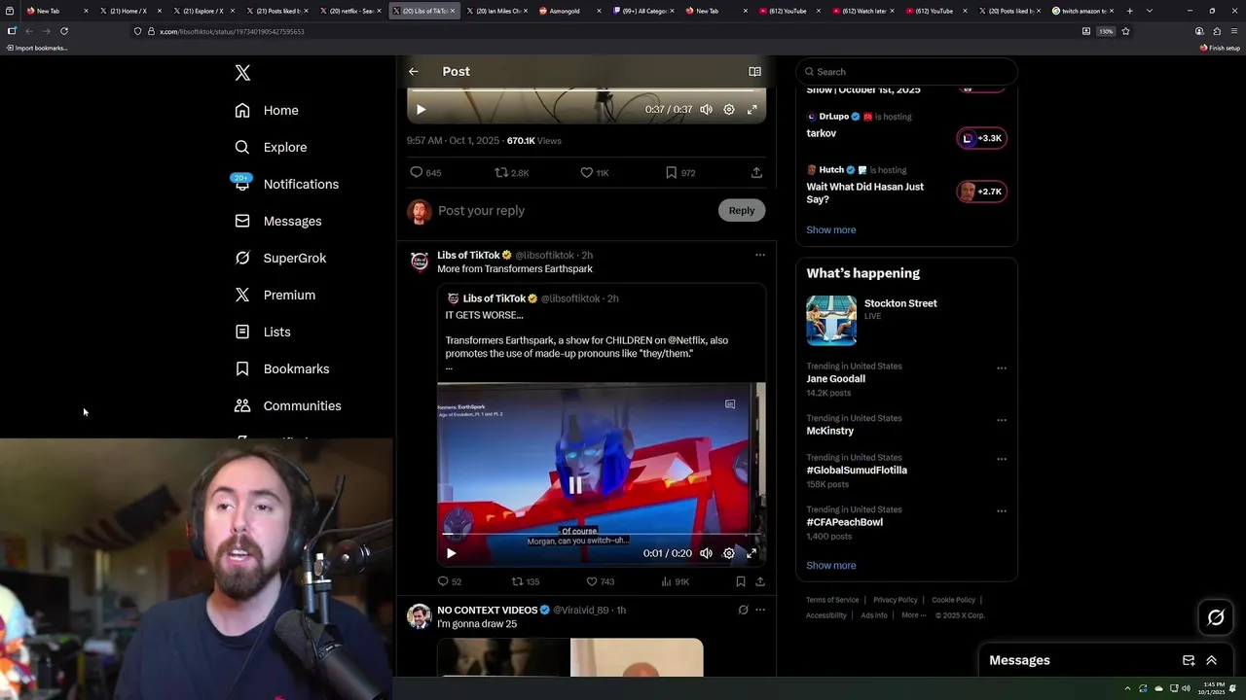Play the Transformers Earthspark video
This screenshot has width=1246, height=700.
[451, 553]
